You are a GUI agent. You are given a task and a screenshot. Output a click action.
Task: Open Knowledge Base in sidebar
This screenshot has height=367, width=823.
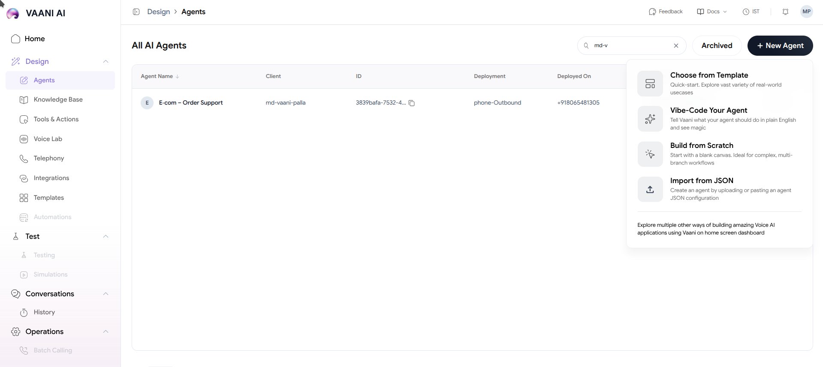[60, 99]
